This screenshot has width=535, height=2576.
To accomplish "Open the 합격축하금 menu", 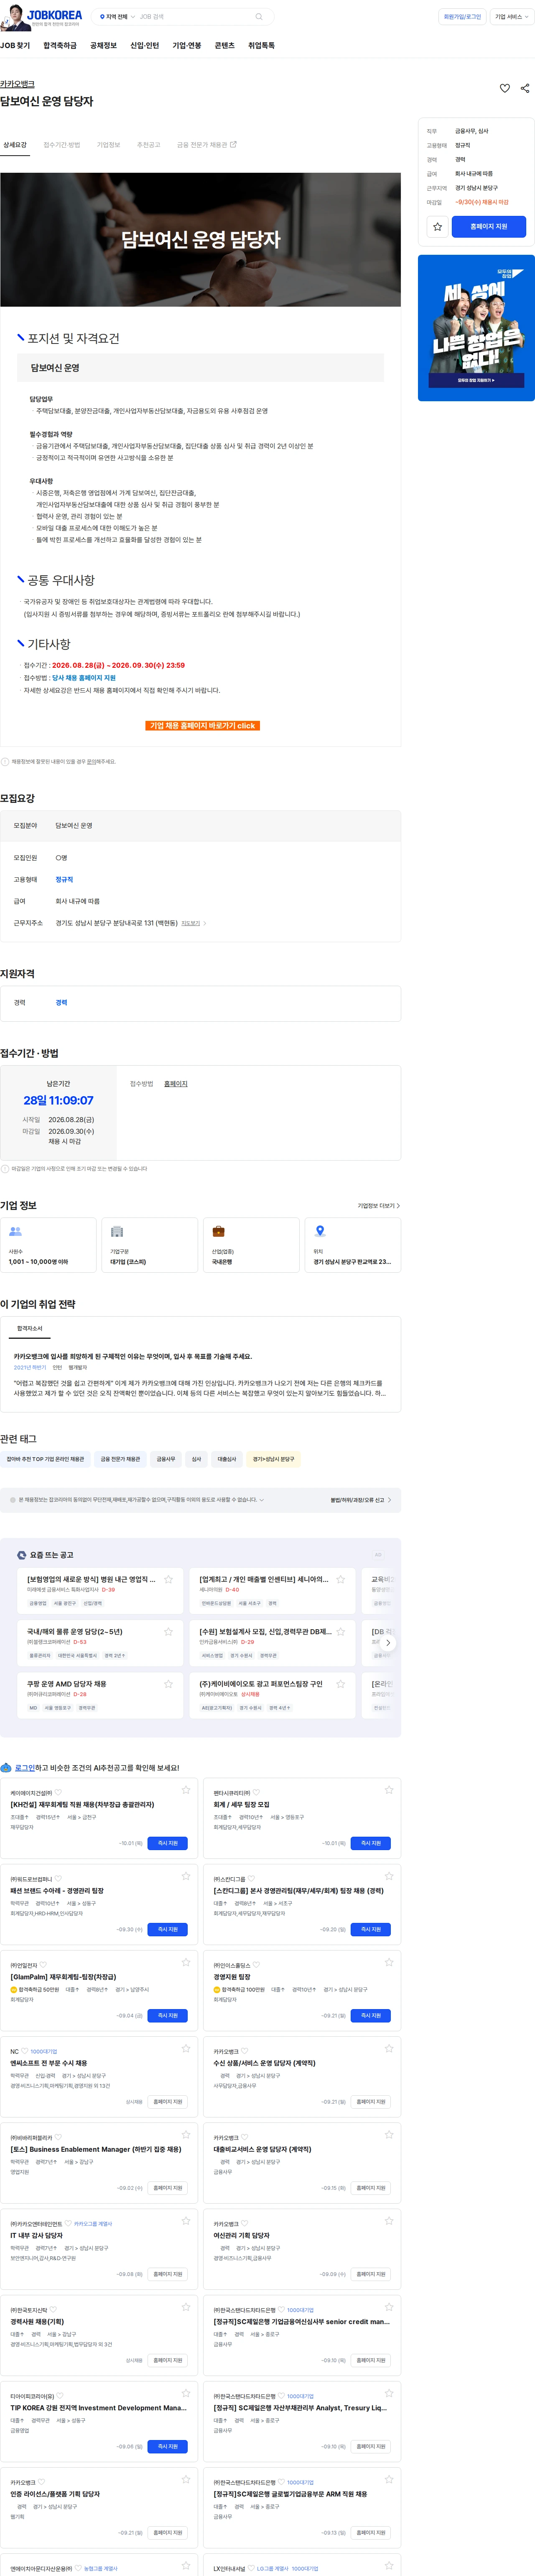I will coord(60,46).
